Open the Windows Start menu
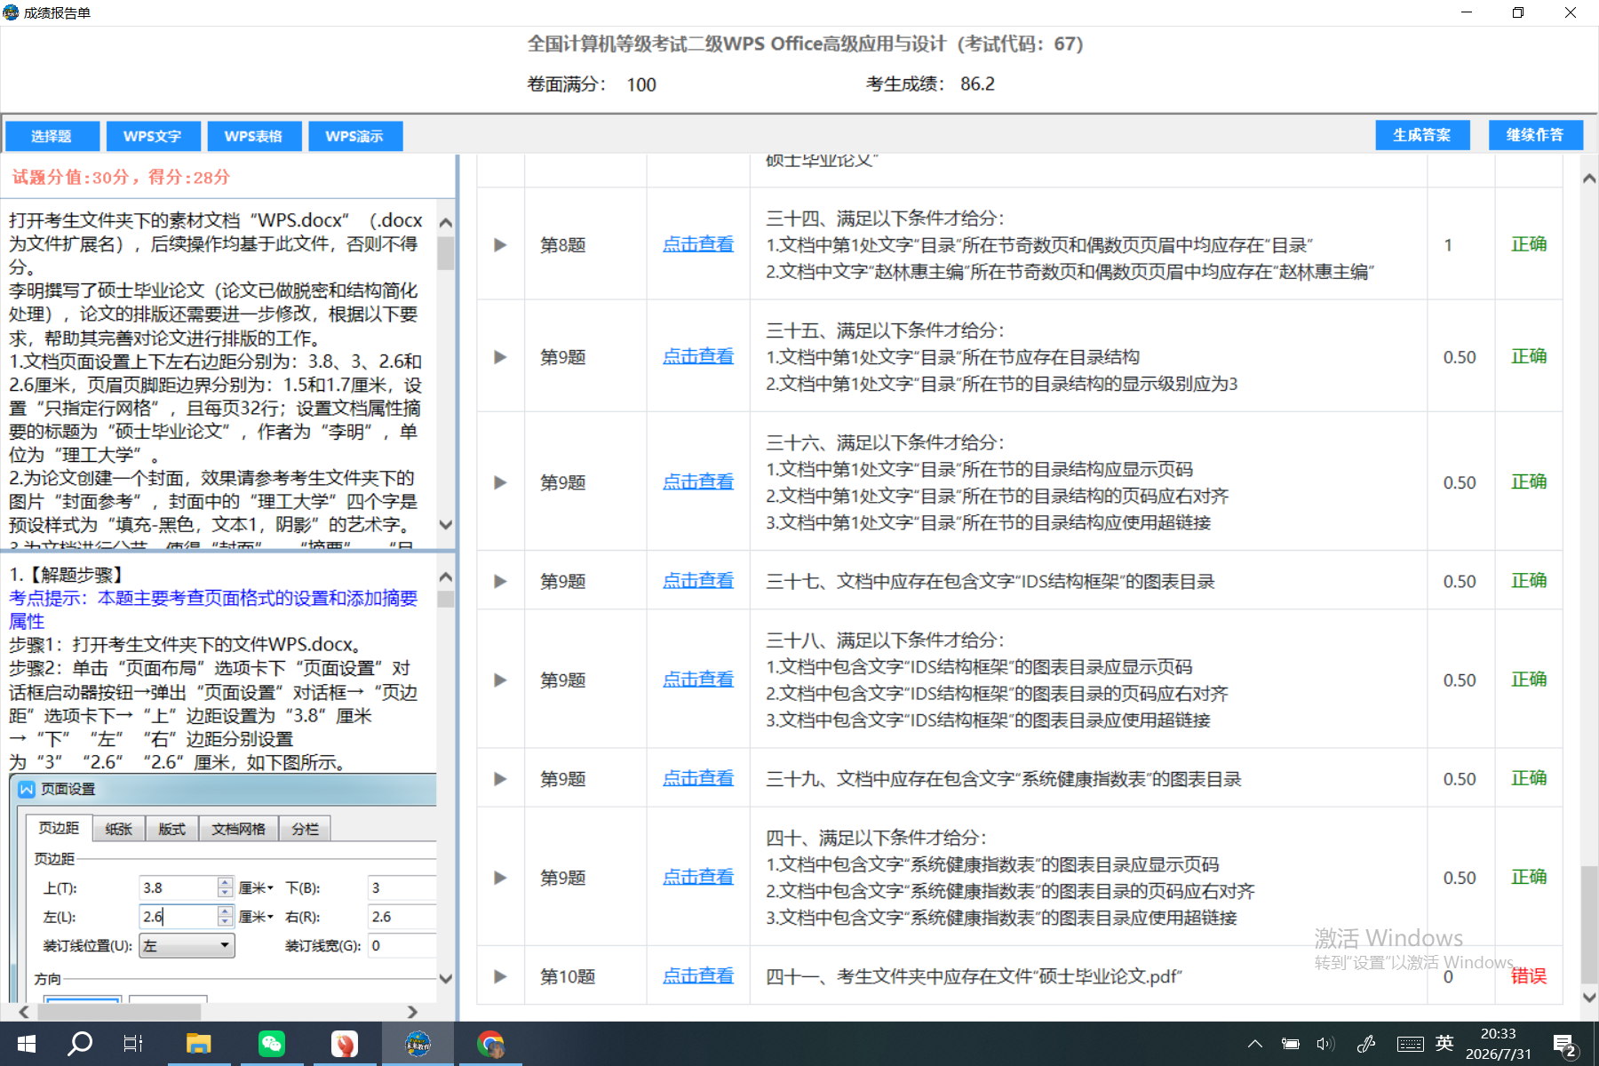Viewport: 1599px width, 1066px height. pyautogui.click(x=27, y=1044)
